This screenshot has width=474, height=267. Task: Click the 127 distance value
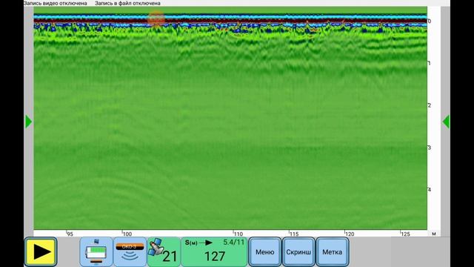(x=214, y=257)
